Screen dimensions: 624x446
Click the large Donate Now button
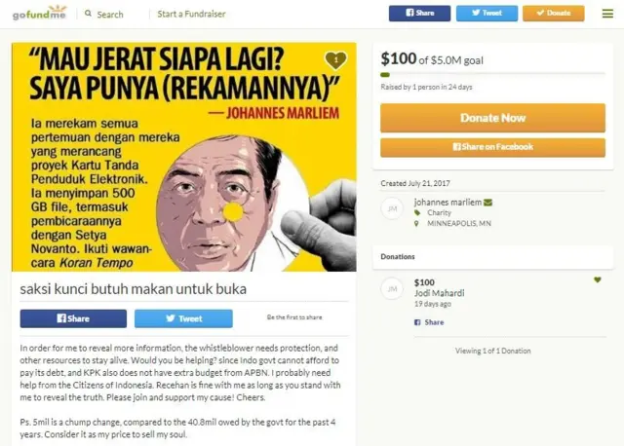coord(492,118)
